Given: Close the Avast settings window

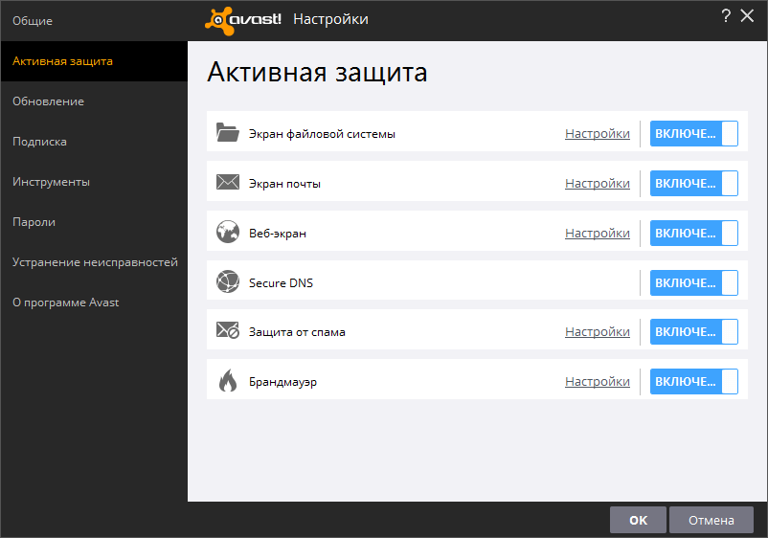Looking at the screenshot, I should point(747,16).
